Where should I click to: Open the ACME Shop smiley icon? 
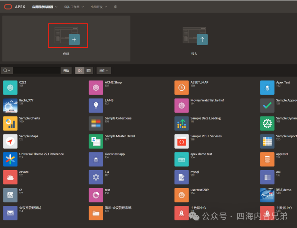pyautogui.click(x=96, y=88)
